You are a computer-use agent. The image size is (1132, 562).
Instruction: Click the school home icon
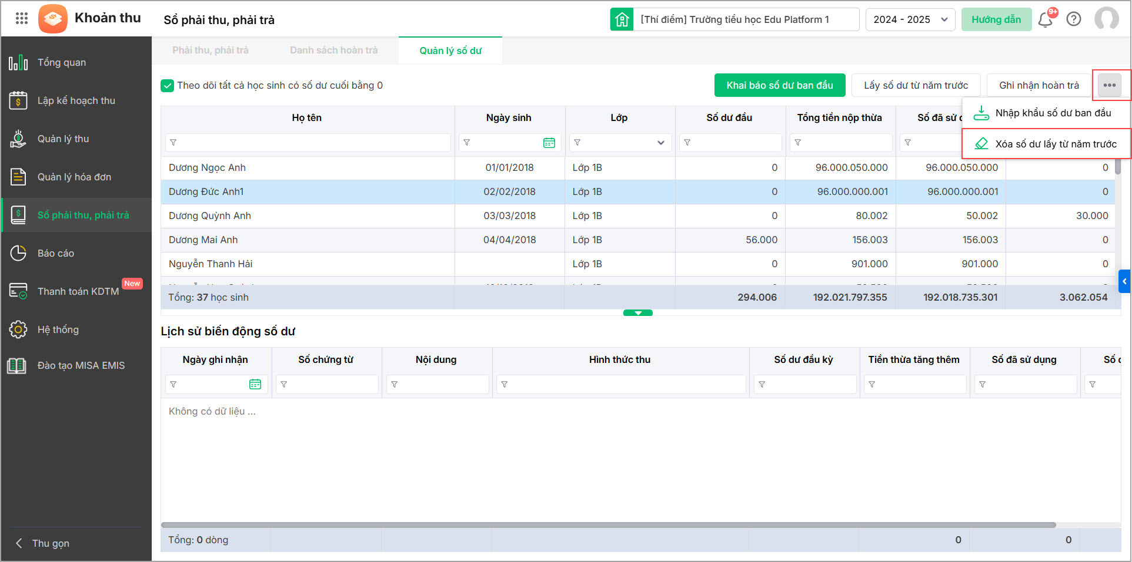click(x=622, y=19)
